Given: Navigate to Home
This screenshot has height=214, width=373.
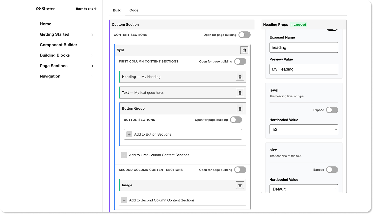Looking at the screenshot, I should 45,24.
